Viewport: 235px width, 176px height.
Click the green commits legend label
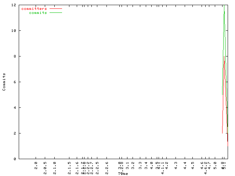[x=38, y=12]
